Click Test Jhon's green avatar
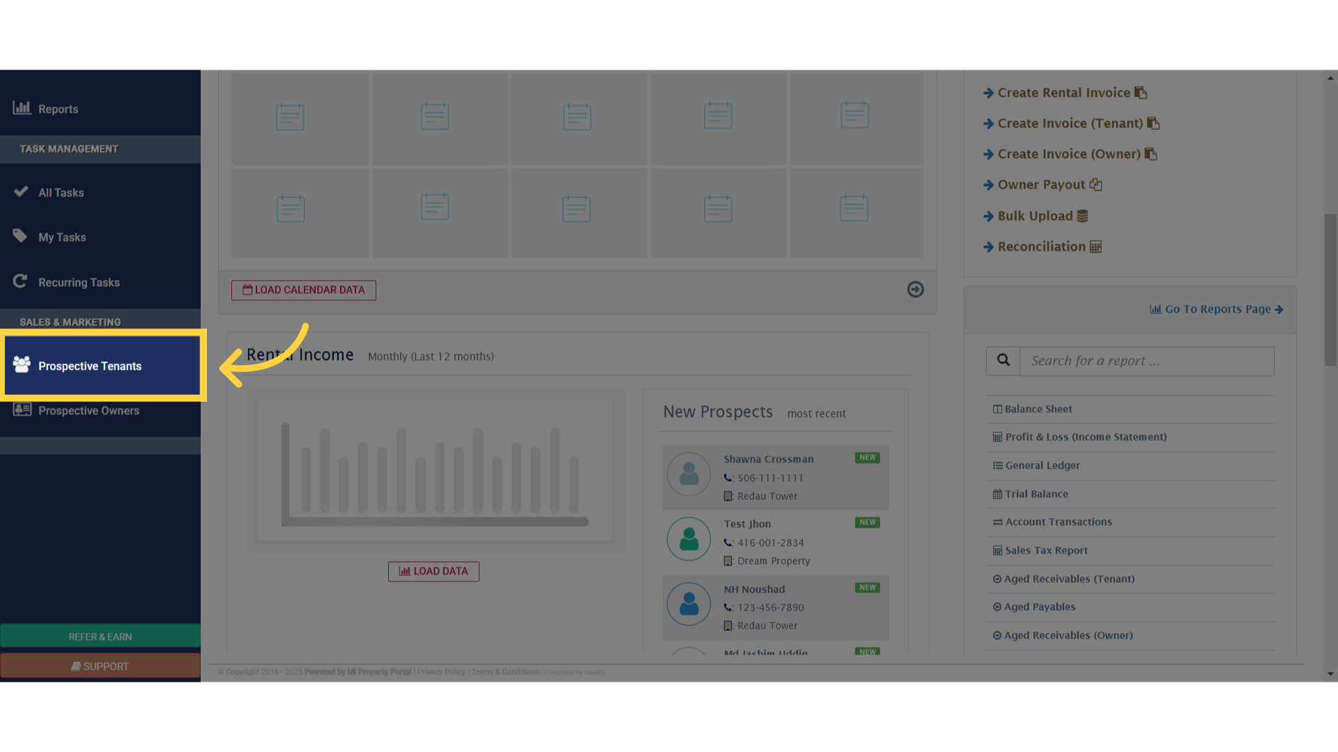Screen dimensions: 1338x752 coord(689,539)
